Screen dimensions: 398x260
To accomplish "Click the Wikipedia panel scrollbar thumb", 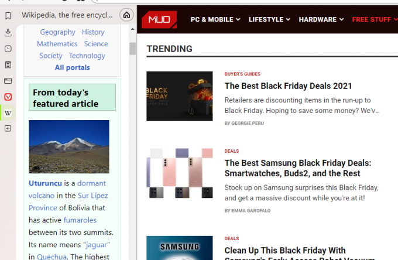I will tap(132, 49).
